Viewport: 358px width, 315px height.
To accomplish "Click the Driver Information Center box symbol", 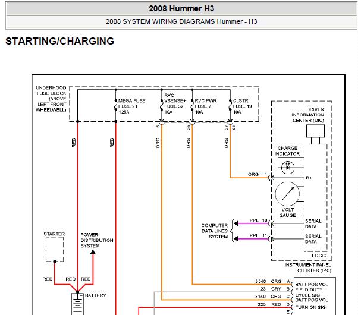I will 315,131.
